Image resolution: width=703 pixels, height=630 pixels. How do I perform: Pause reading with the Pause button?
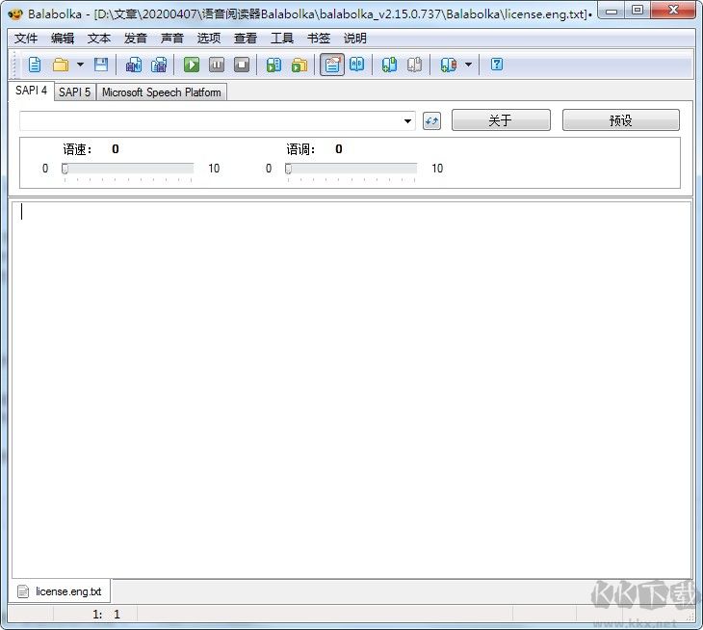click(x=217, y=65)
